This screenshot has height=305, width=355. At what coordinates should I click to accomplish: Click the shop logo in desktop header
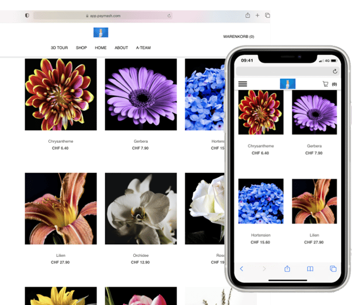pos(101,32)
